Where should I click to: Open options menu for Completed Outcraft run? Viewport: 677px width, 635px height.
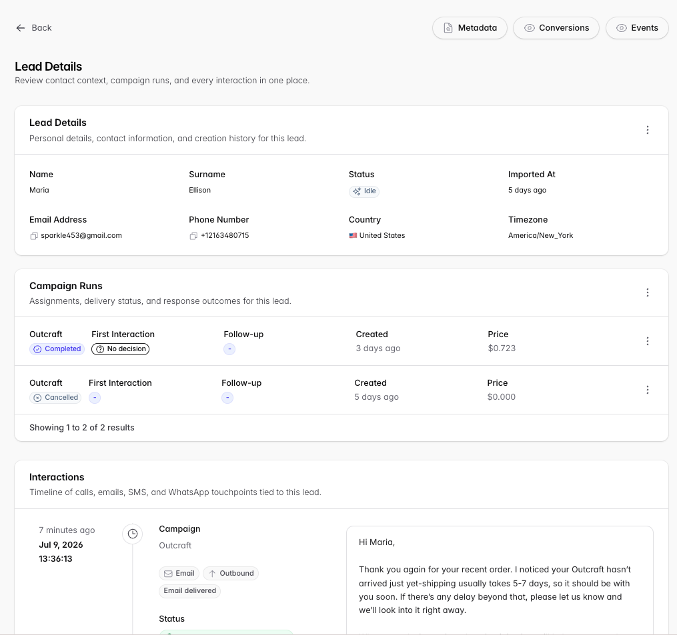tap(647, 341)
